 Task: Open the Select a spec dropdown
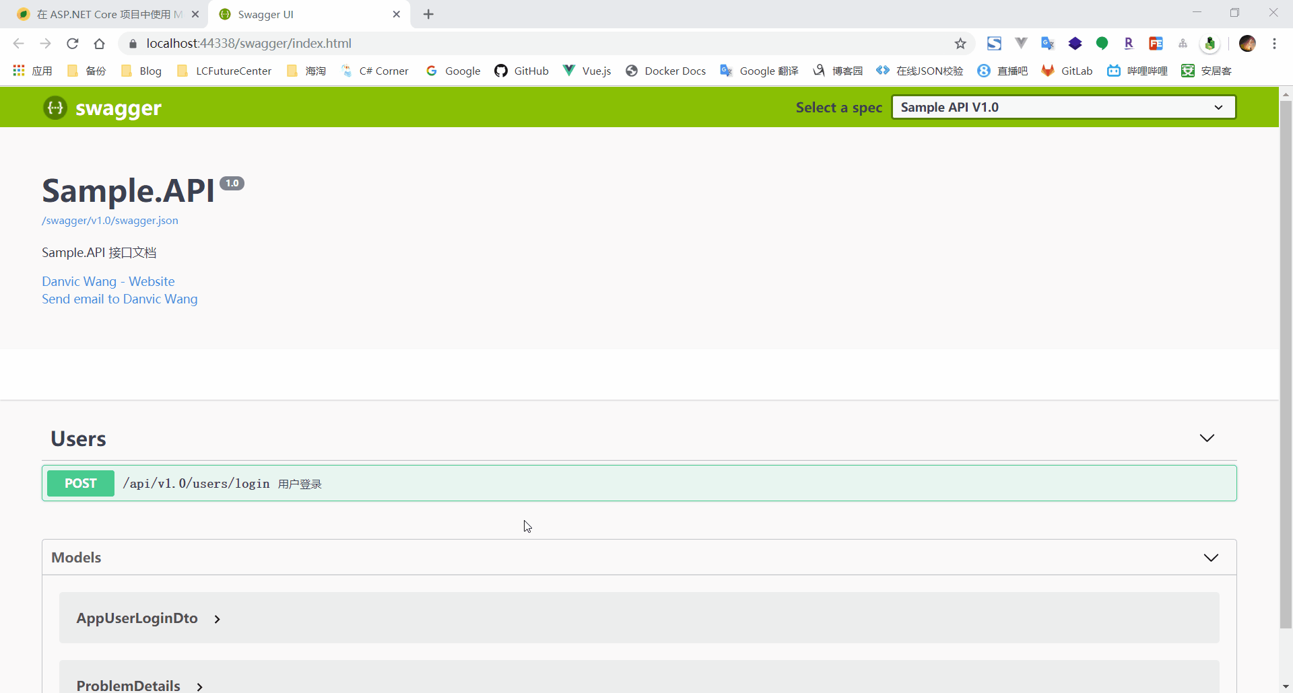pyautogui.click(x=1064, y=107)
